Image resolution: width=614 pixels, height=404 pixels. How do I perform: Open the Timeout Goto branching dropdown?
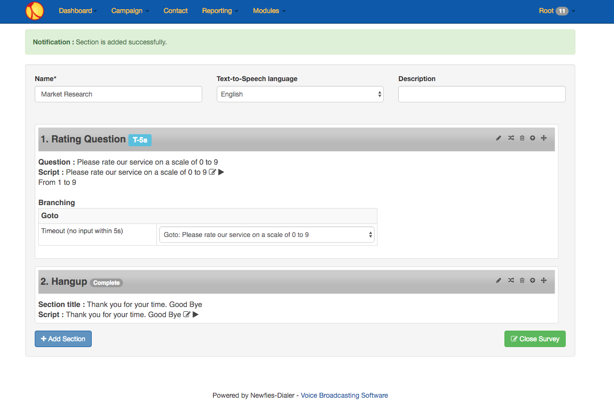coord(266,235)
